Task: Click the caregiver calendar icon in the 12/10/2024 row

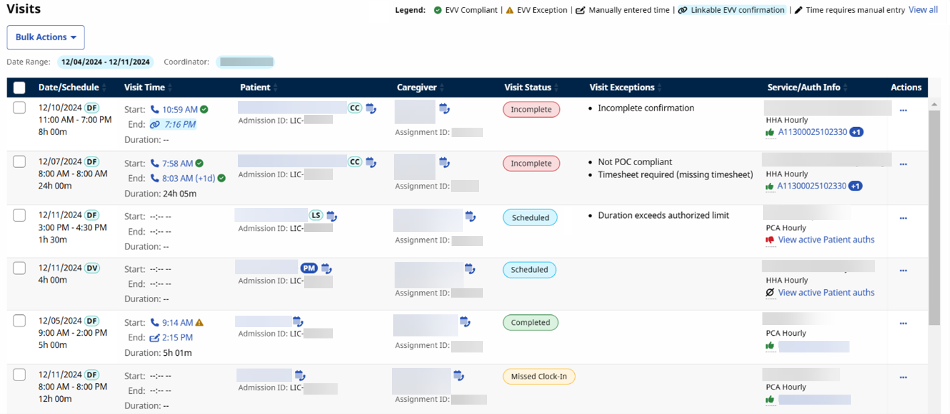Action: [x=444, y=108]
